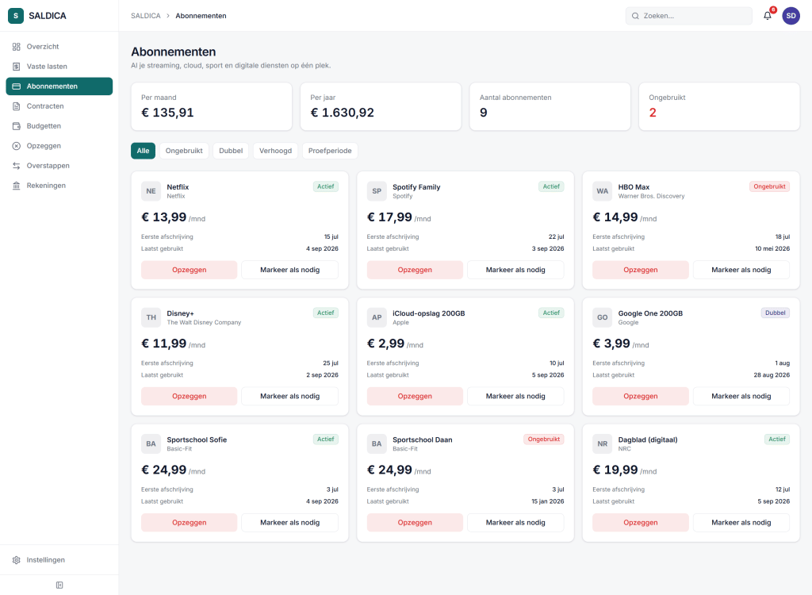Cancel Dagblad (digitaal) subscription
This screenshot has height=595, width=812.
point(641,523)
